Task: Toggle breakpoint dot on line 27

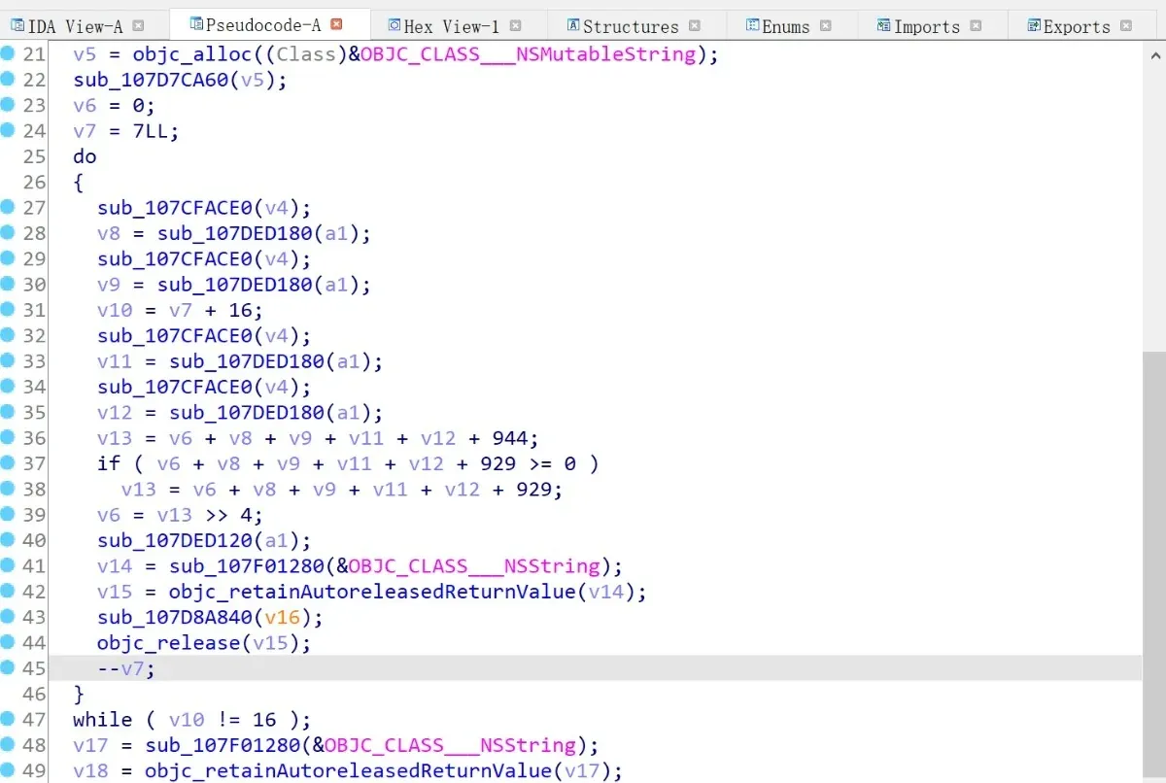Action: (9, 206)
